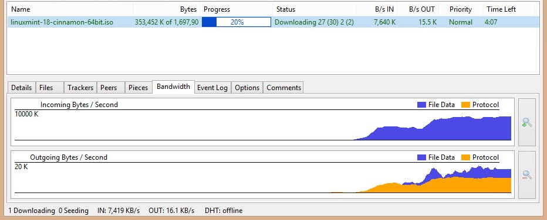
Task: Click the orange Protocol legend swatch in outgoing graph
Action: coord(465,157)
